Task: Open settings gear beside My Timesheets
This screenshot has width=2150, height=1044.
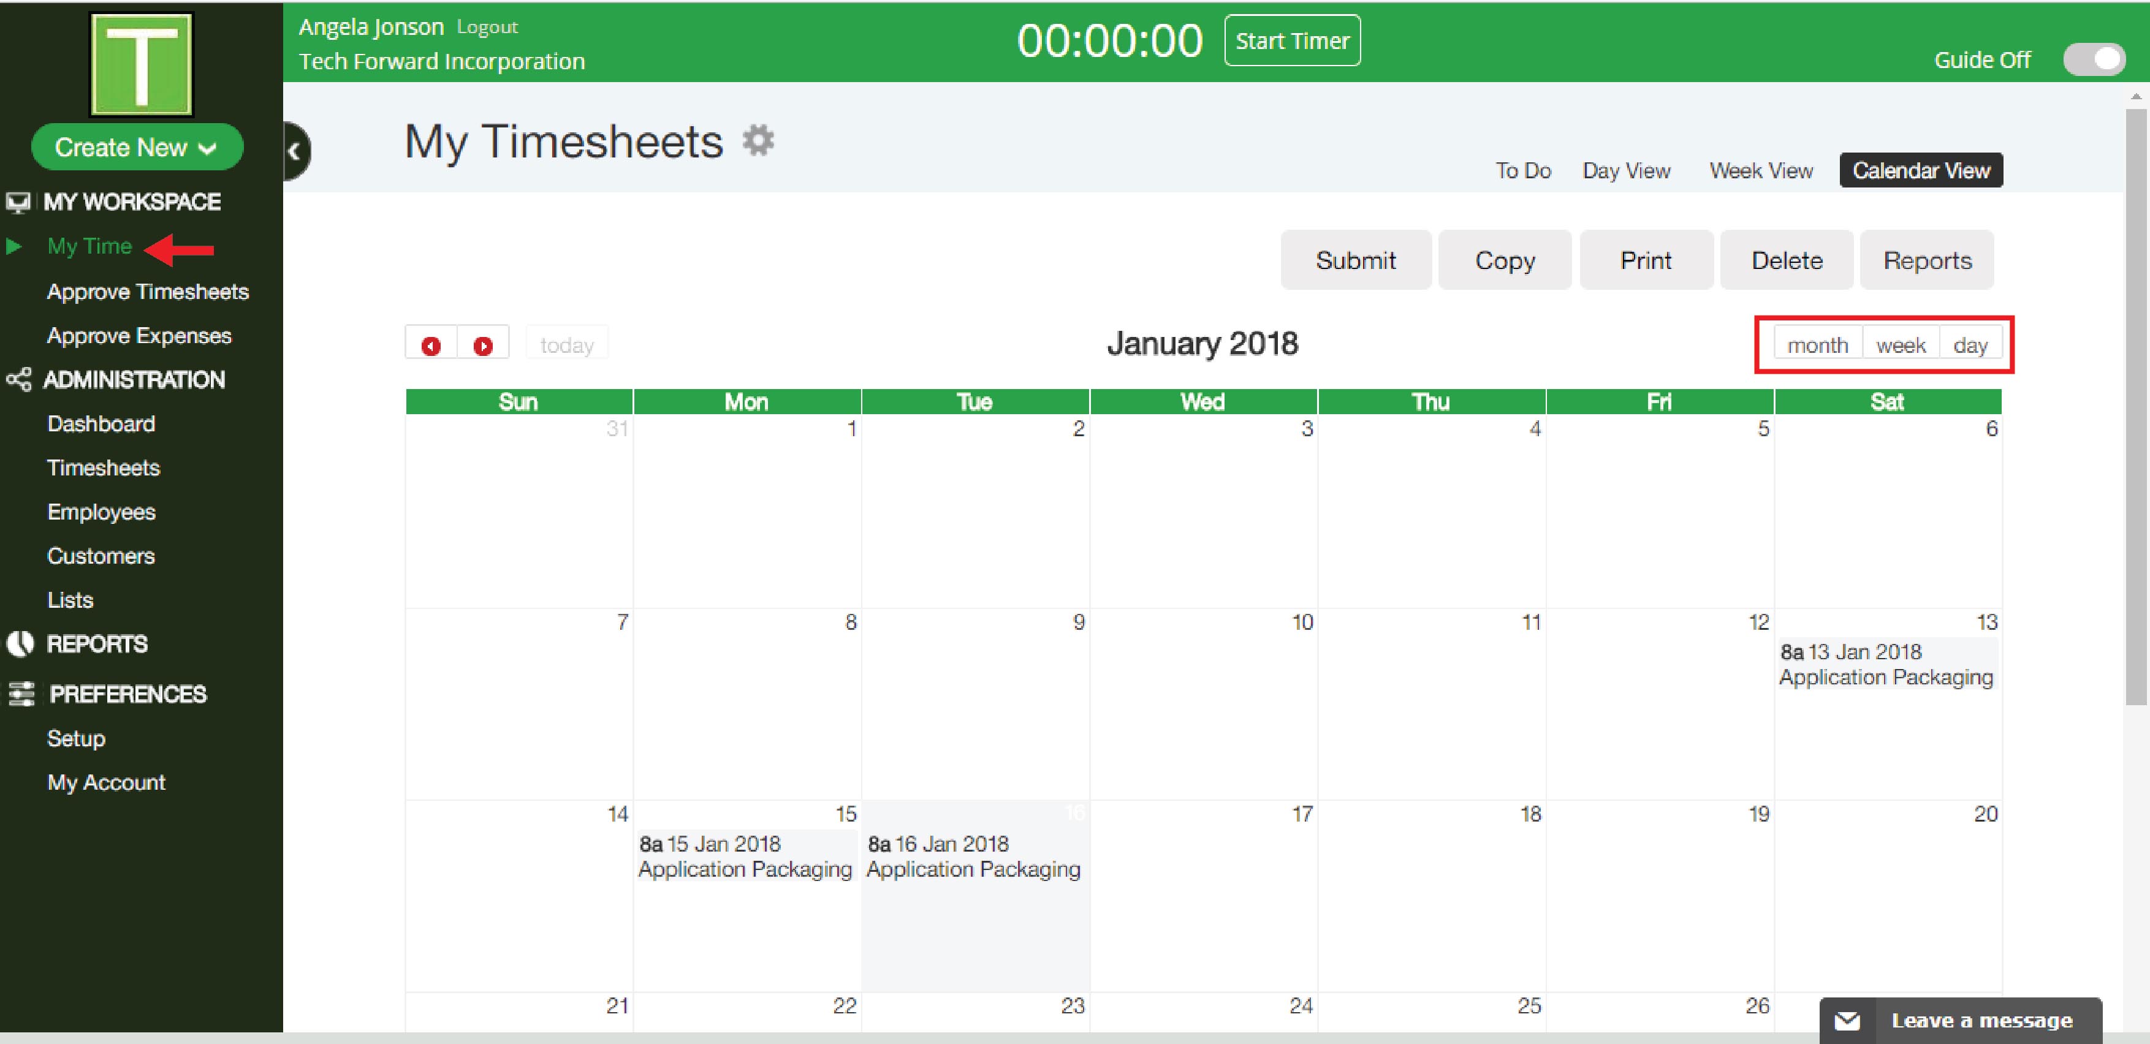Action: (x=758, y=140)
